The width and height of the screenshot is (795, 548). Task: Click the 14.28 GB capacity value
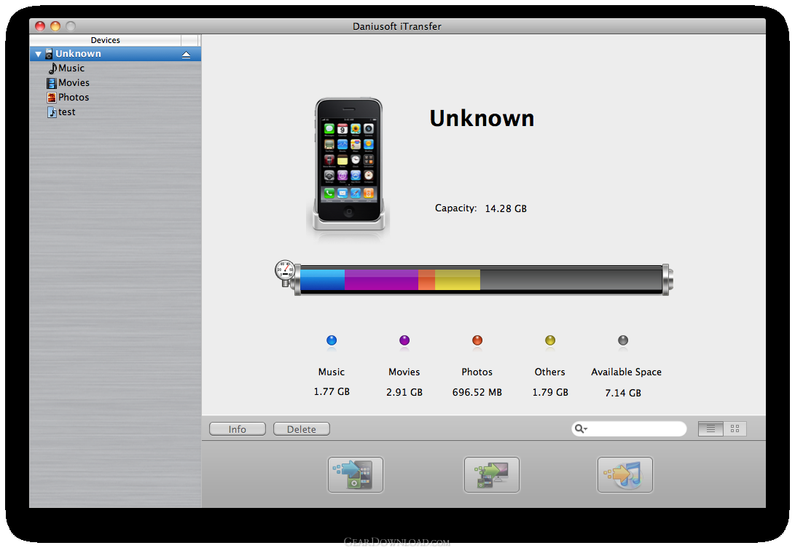506,208
